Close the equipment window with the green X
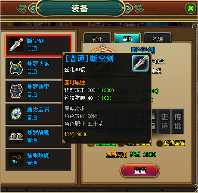 pos(190,8)
